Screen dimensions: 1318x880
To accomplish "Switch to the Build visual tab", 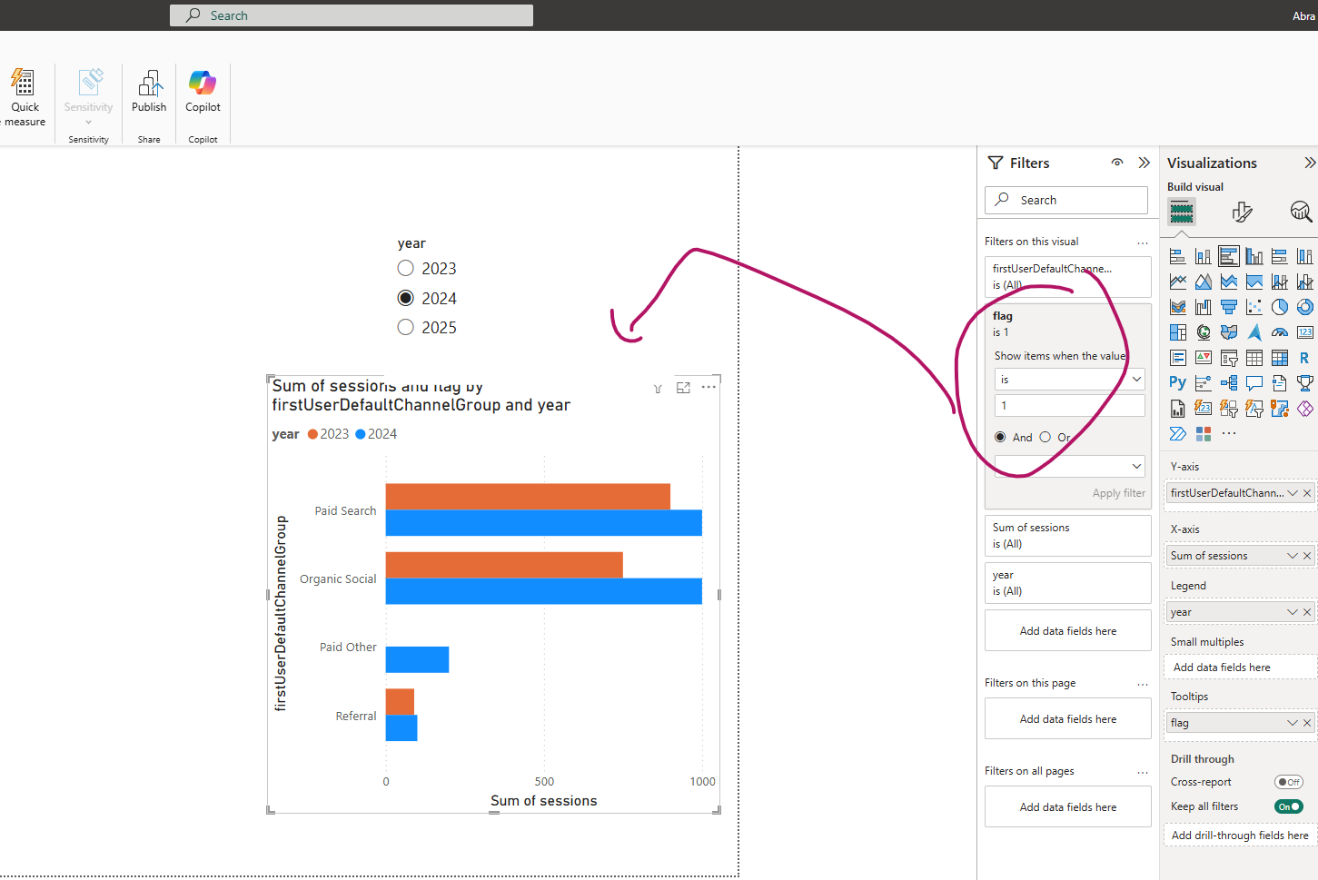I will [x=1182, y=213].
